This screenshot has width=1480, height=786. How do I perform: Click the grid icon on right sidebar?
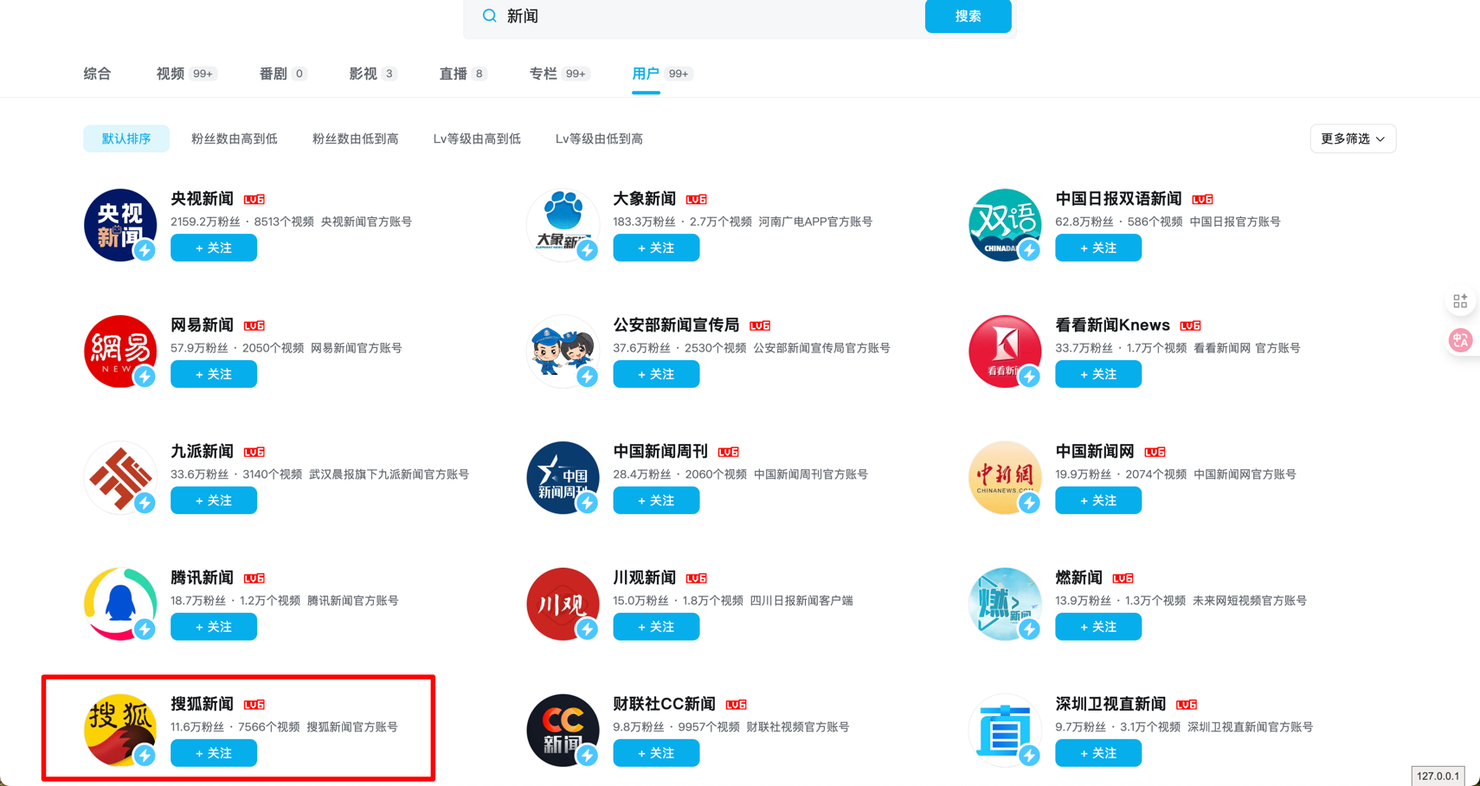click(x=1460, y=301)
